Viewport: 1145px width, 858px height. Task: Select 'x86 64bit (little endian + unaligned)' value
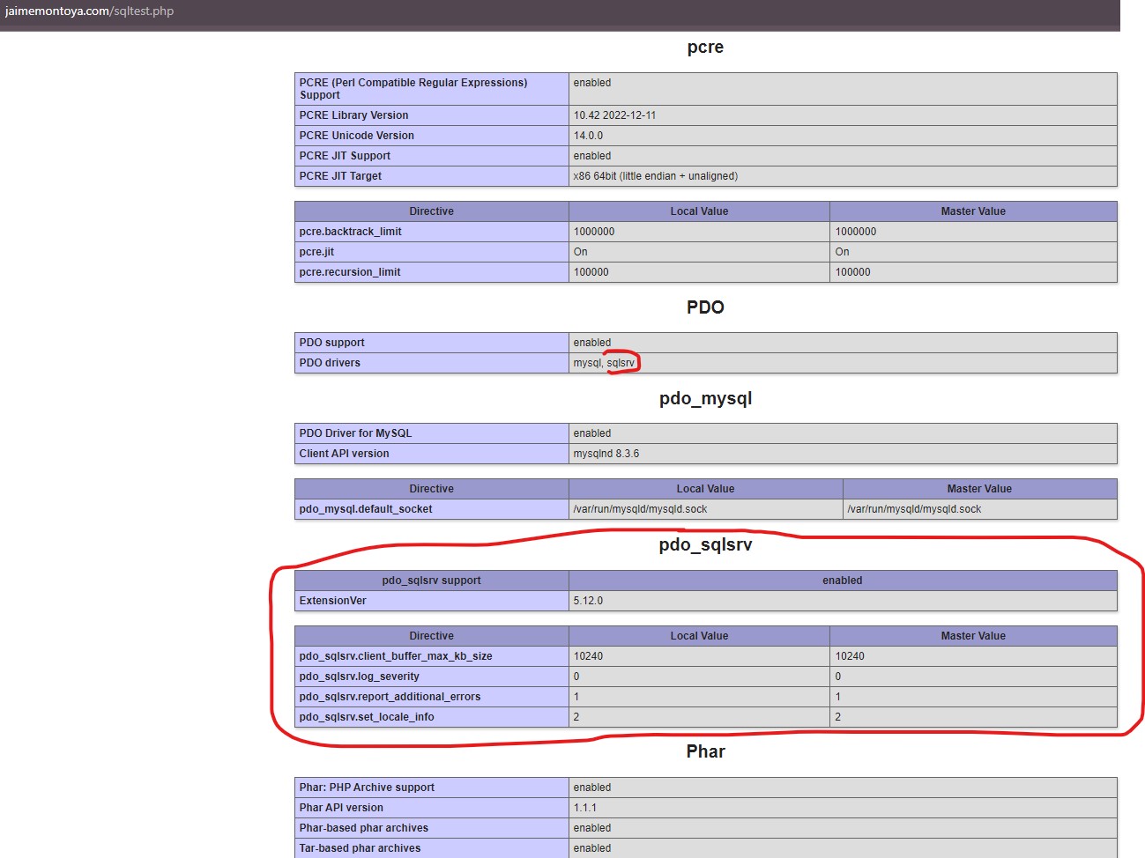click(x=656, y=176)
